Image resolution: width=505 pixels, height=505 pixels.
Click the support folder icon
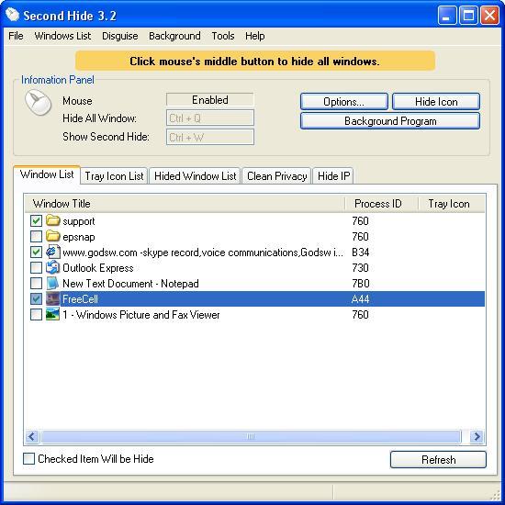point(53,220)
